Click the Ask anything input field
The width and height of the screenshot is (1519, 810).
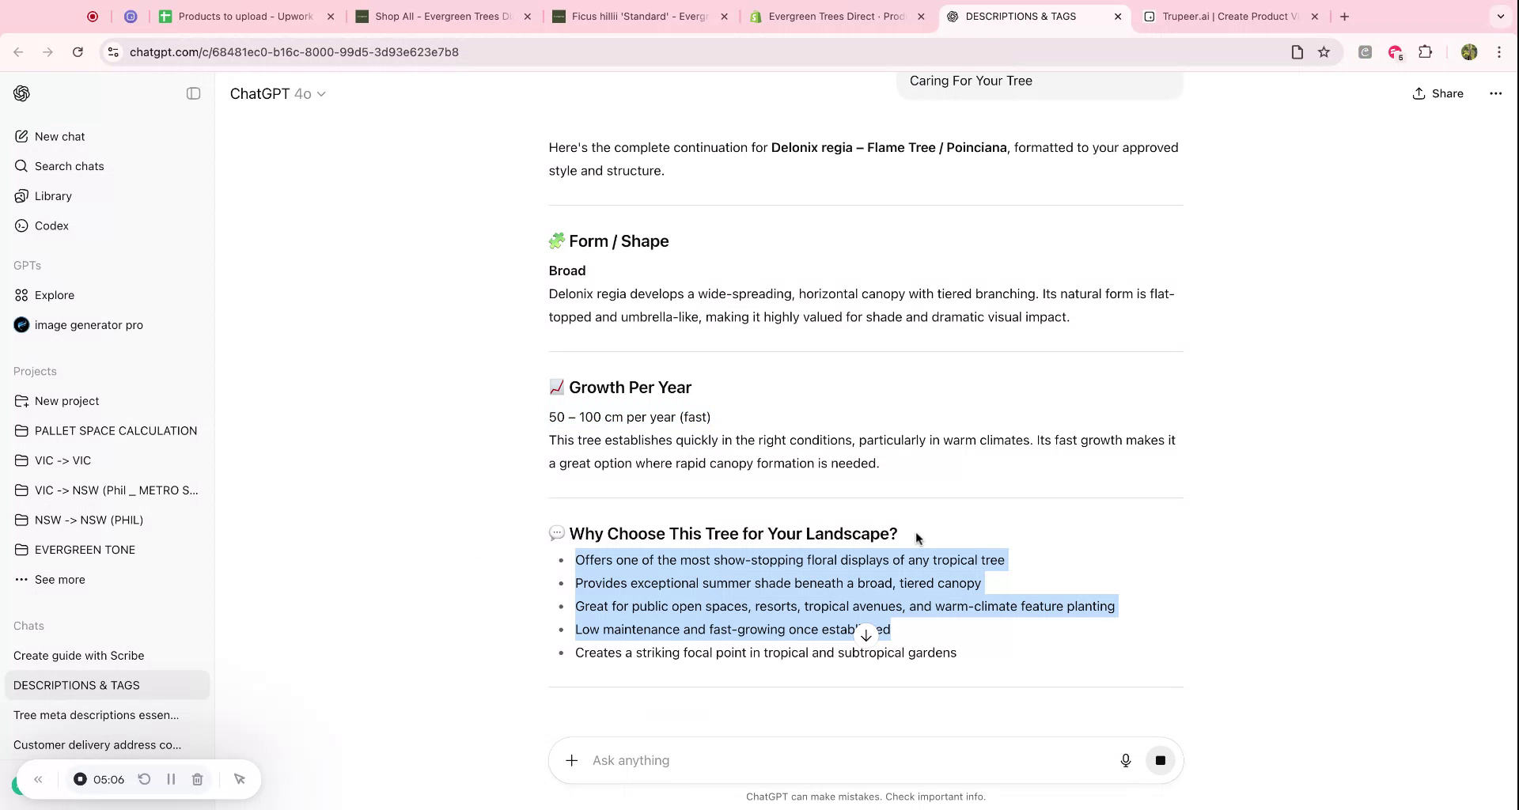pyautogui.click(x=791, y=760)
